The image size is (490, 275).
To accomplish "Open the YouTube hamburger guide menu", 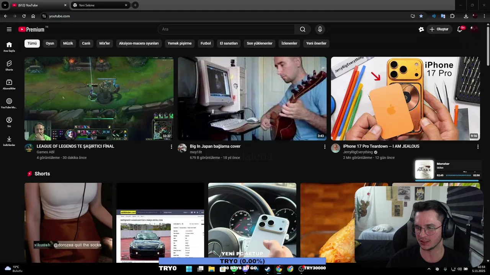I will click(9, 29).
